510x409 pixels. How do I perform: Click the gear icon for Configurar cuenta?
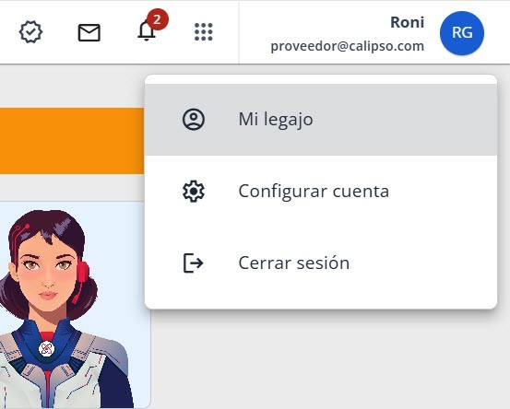click(x=194, y=191)
